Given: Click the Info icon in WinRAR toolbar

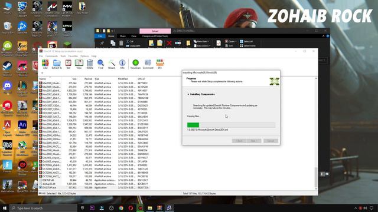Looking at the screenshot, I should pos(122,64).
